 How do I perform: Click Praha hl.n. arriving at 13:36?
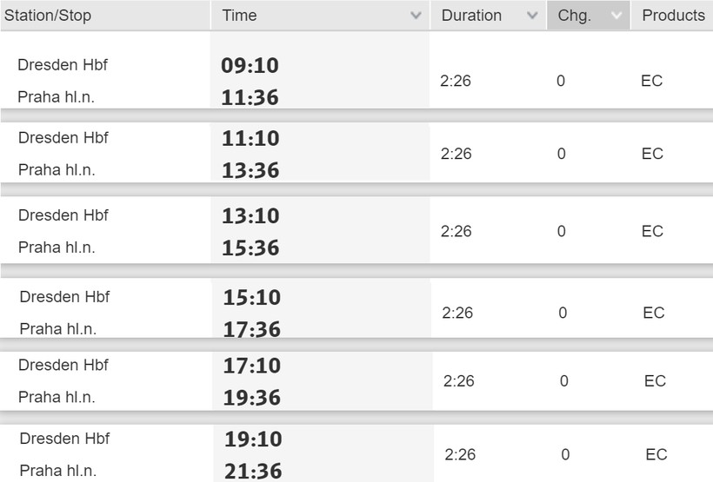coord(57,170)
